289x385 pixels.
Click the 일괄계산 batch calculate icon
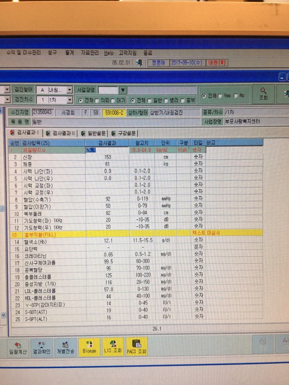coord(18,348)
